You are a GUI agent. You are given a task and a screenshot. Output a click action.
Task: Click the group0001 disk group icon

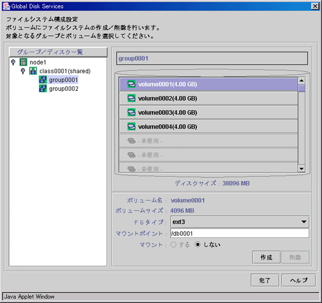click(43, 80)
